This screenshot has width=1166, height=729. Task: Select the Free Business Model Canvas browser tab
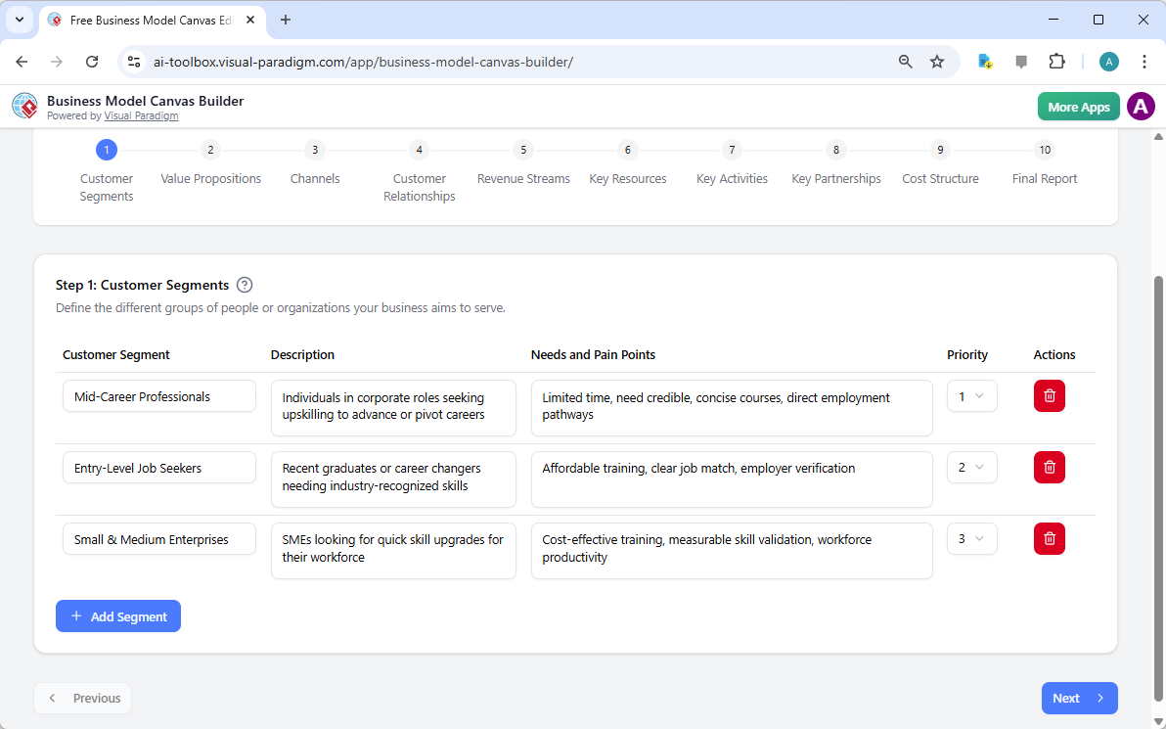pos(147,20)
